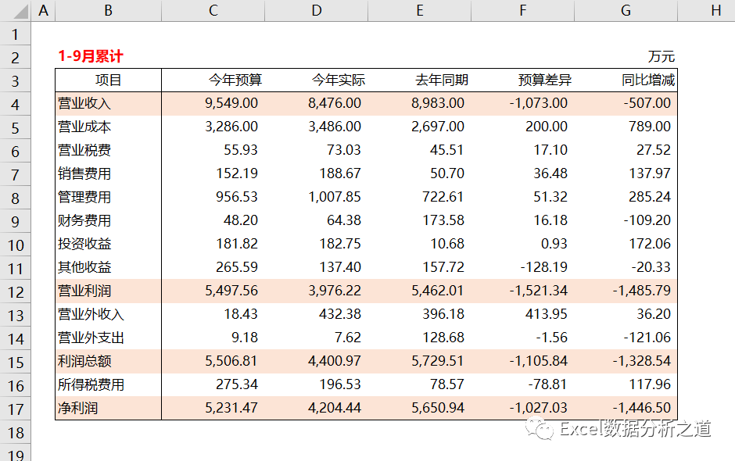This screenshot has height=461, width=735.
Task: Click the cell showing 8,476.00
Action: (317, 104)
